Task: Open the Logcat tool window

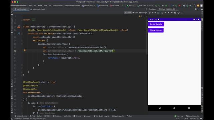Action: coord(87,116)
